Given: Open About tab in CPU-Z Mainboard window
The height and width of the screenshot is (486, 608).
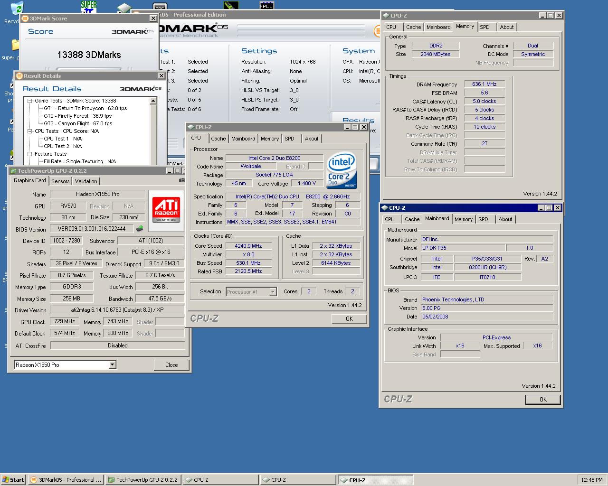Looking at the screenshot, I should [505, 219].
